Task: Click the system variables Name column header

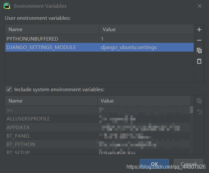Action: click(x=51, y=101)
